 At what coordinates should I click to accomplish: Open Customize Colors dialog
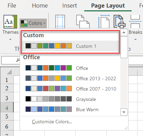point(52,122)
